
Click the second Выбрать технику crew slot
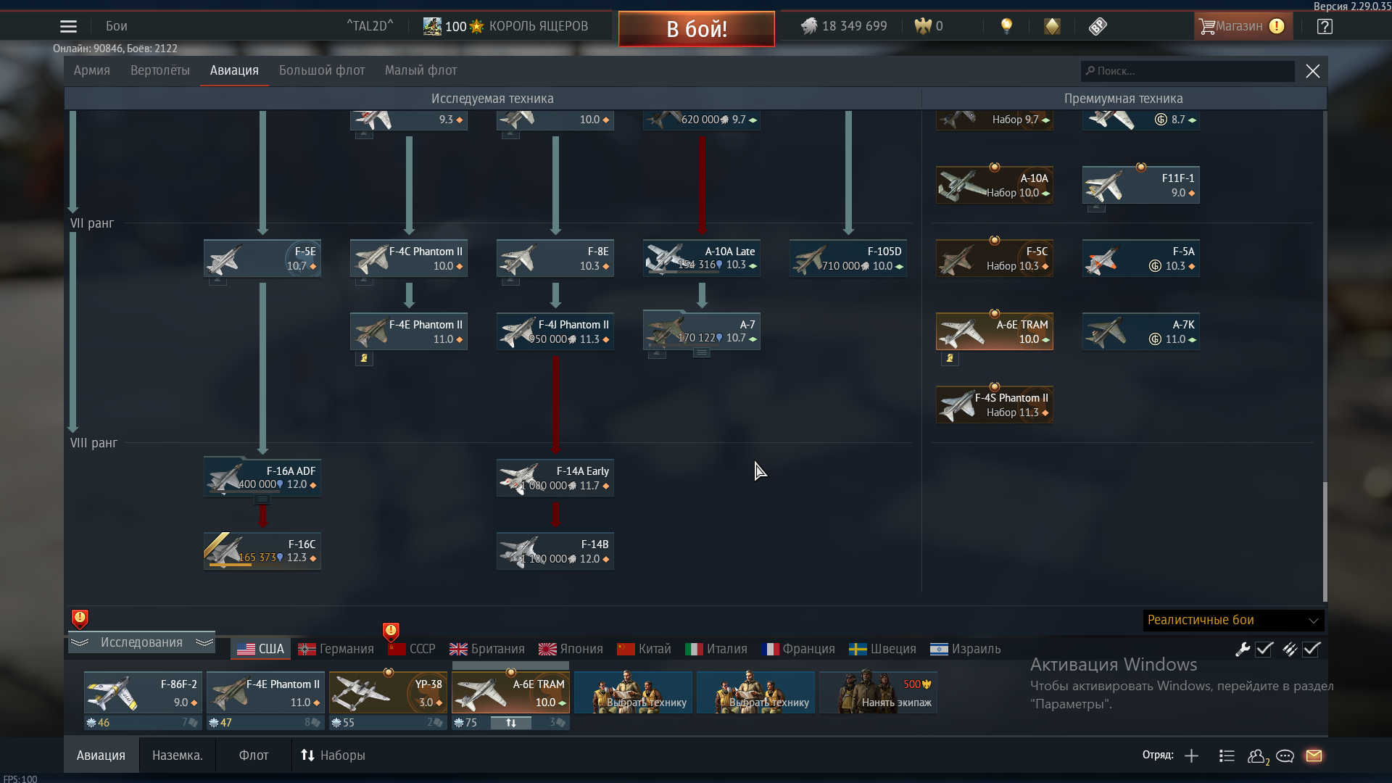(x=756, y=692)
